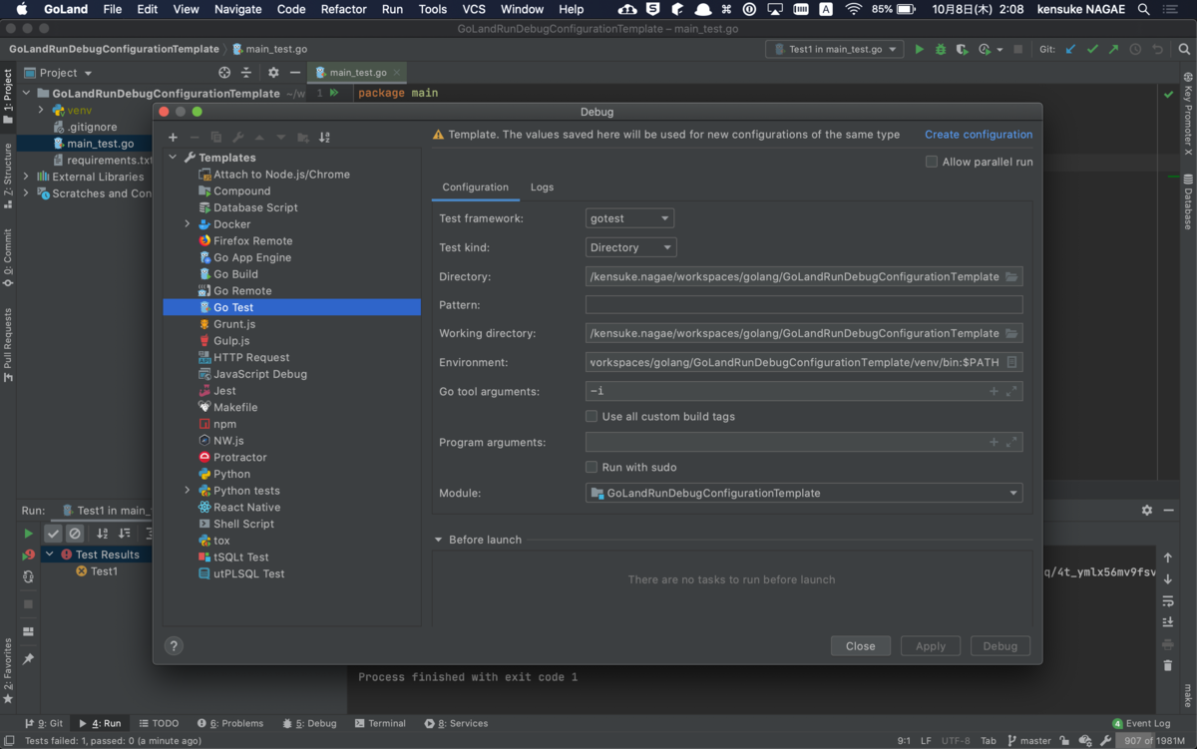Viewport: 1197px width, 749px height.
Task: Expand External Libraries in the Project tree
Action: point(26,177)
